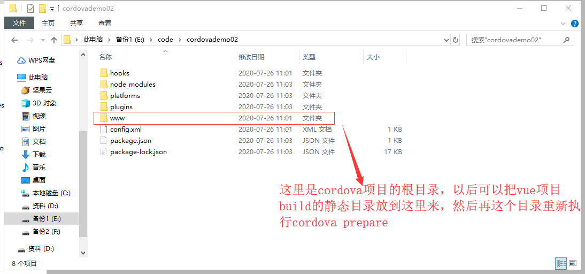The height and width of the screenshot is (274, 585).
Task: Open recent locations dropdown arrow
Action: click(x=43, y=40)
